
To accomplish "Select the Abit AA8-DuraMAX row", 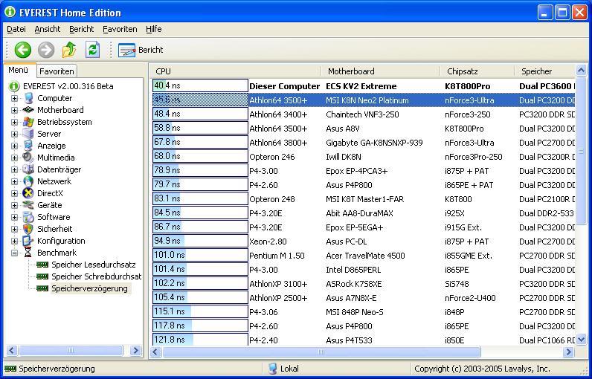I will pyautogui.click(x=364, y=213).
